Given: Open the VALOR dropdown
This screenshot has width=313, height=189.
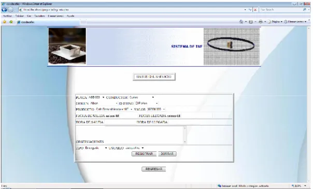Looking at the screenshot, I should coord(156,109).
